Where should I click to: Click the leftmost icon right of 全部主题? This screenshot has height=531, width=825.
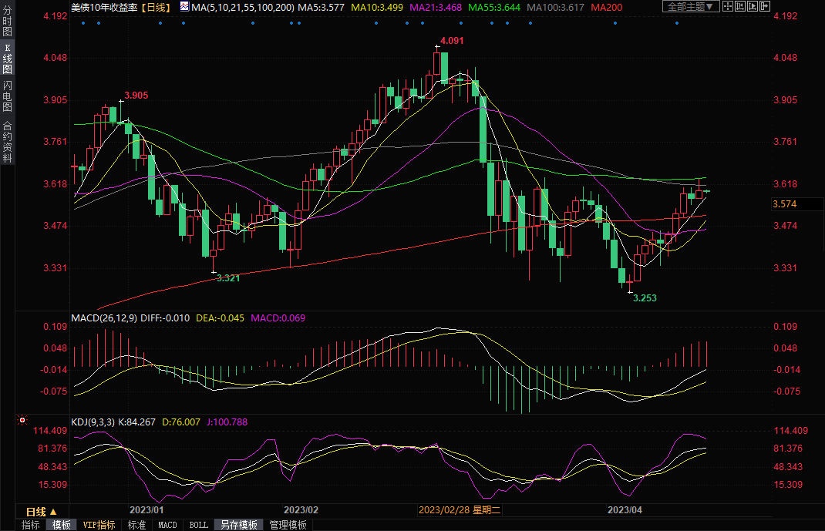pos(729,6)
